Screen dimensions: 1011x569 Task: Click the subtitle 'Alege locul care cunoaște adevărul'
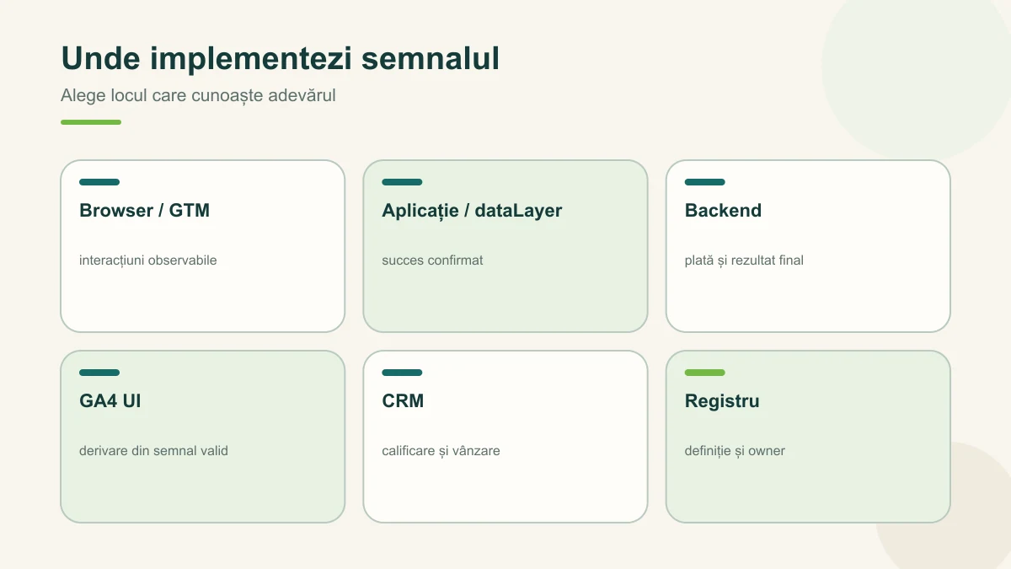click(198, 95)
